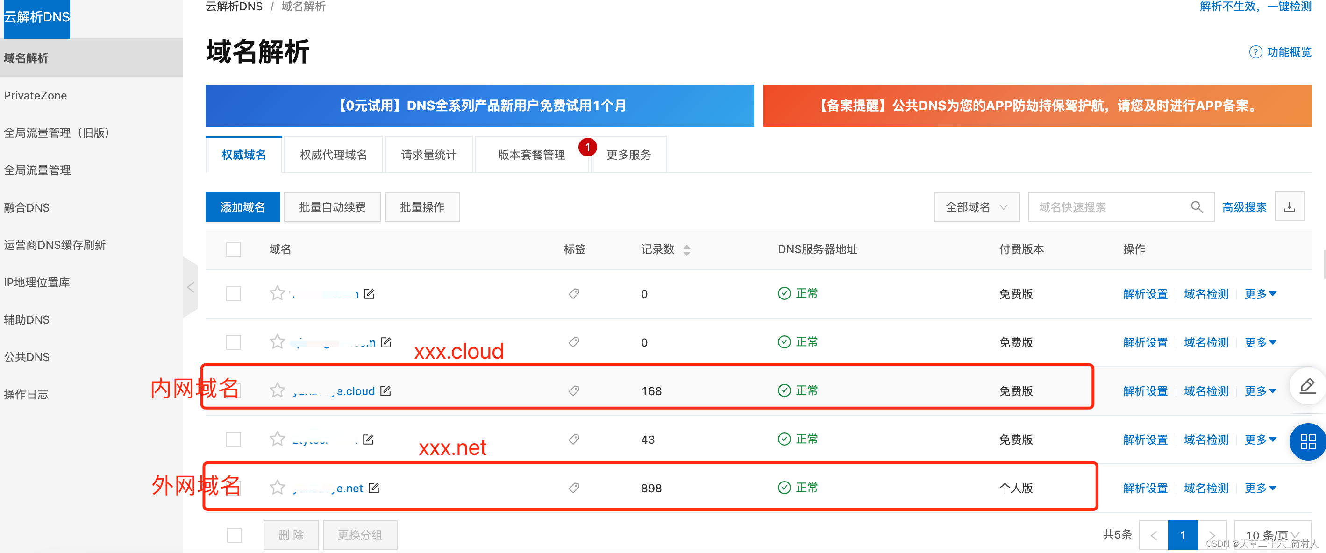
Task: Open the e.cloud domain link
Action: click(334, 391)
